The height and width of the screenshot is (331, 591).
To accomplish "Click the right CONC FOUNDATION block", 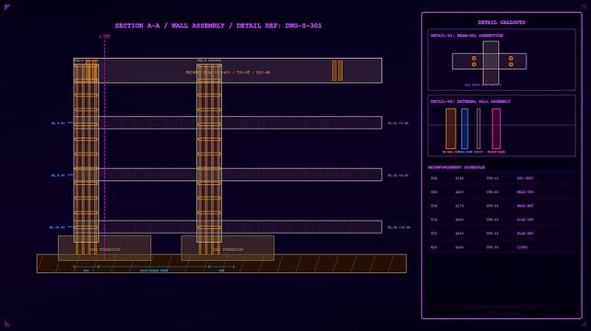I will 228,248.
